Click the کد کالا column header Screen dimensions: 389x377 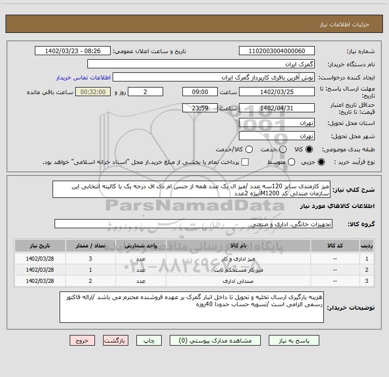click(x=335, y=245)
